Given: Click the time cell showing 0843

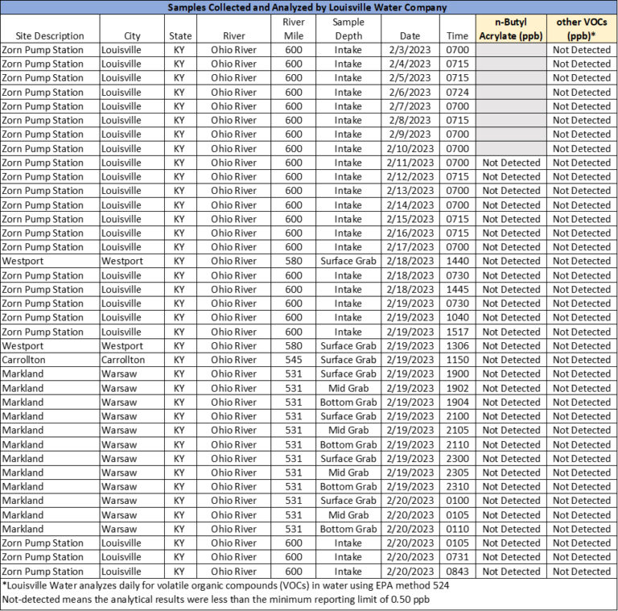Looking at the screenshot, I should tap(456, 572).
